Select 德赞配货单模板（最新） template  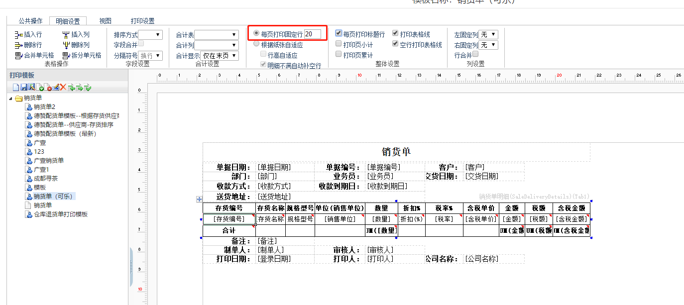(65, 134)
